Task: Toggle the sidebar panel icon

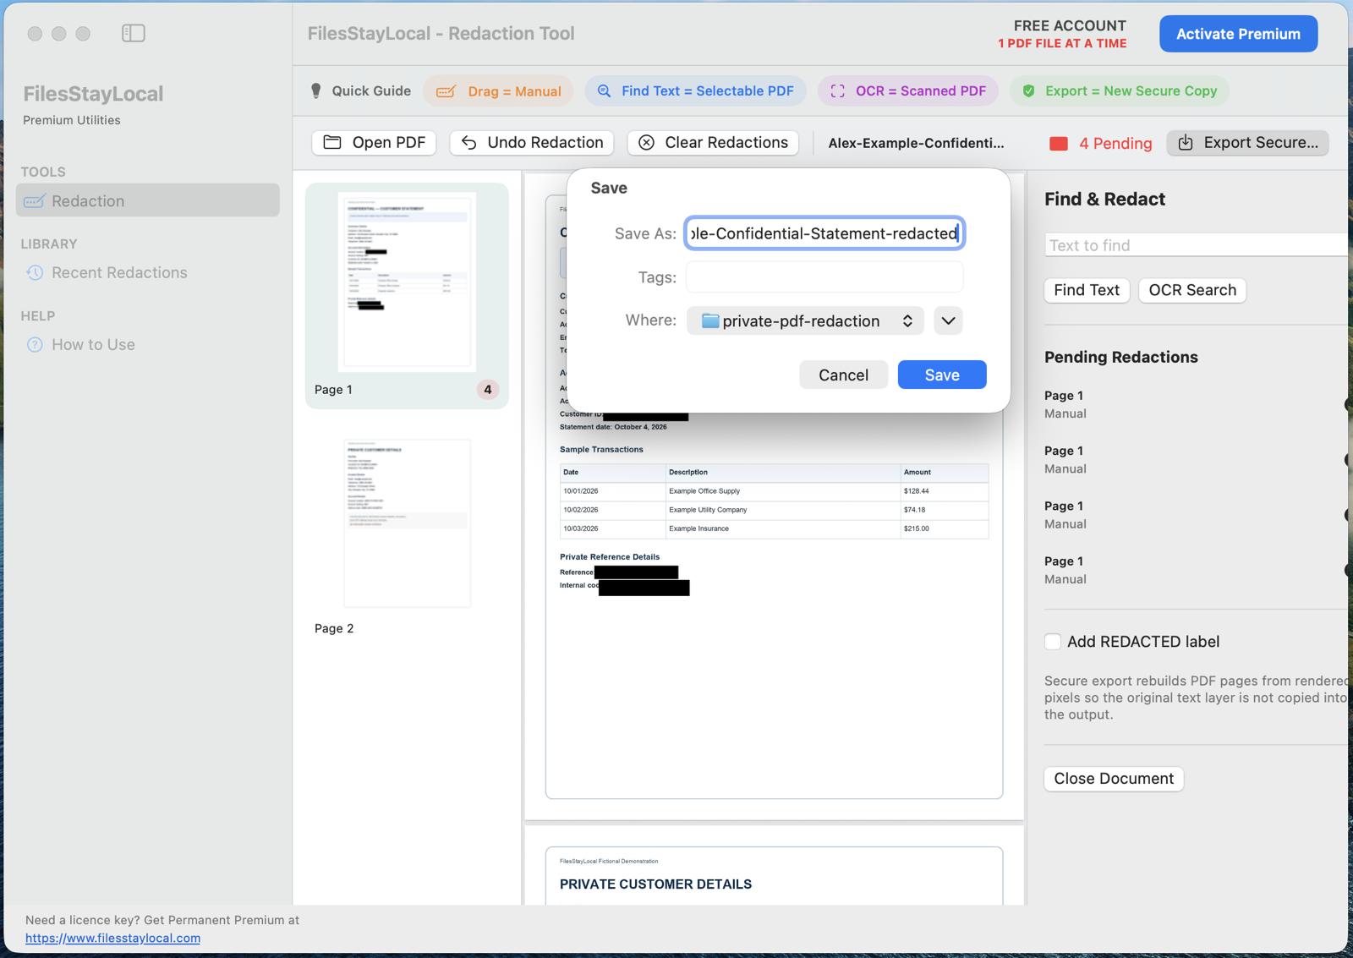Action: [x=134, y=33]
